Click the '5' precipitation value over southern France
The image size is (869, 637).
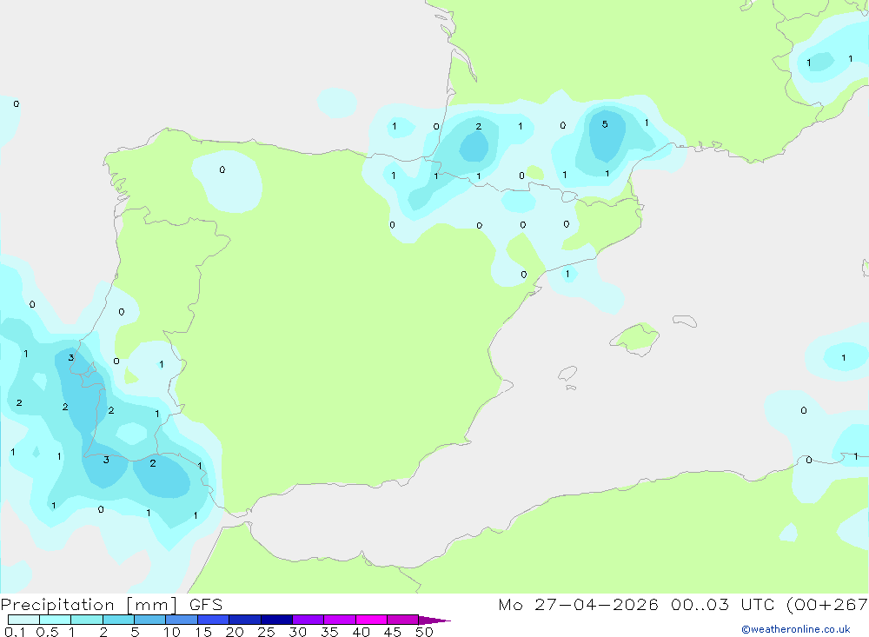[x=605, y=124]
